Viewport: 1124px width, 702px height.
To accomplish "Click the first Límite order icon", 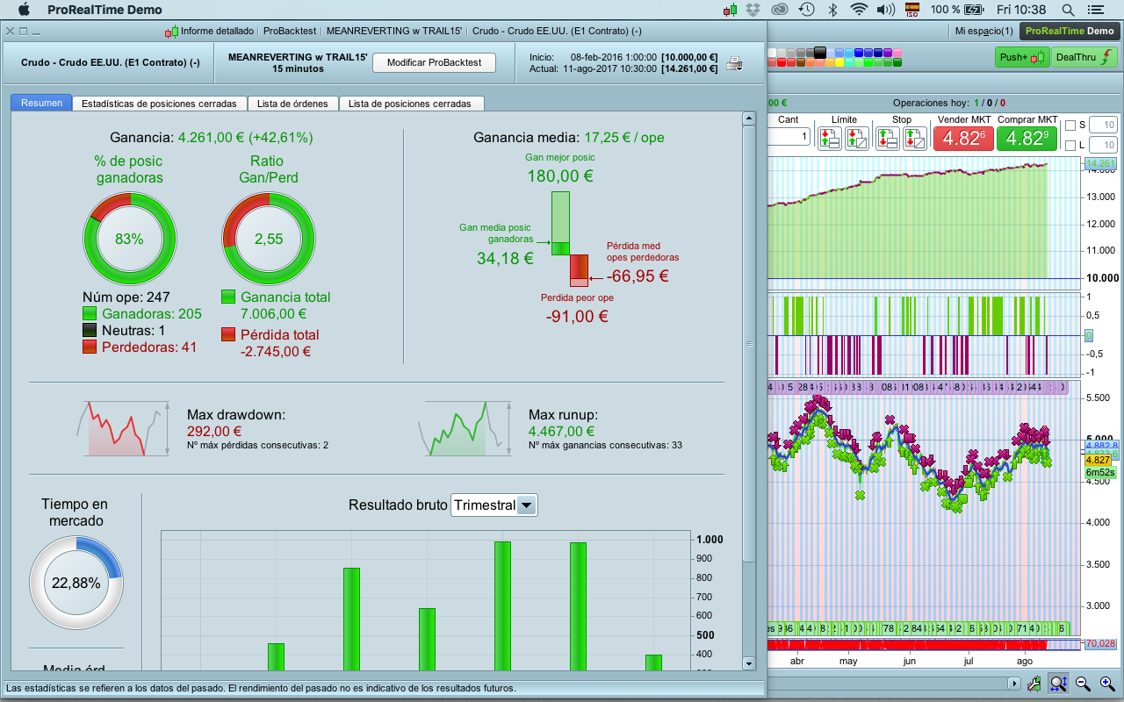I will (830, 138).
